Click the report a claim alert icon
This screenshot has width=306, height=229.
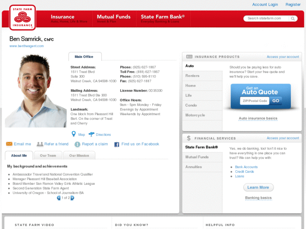click(77, 144)
